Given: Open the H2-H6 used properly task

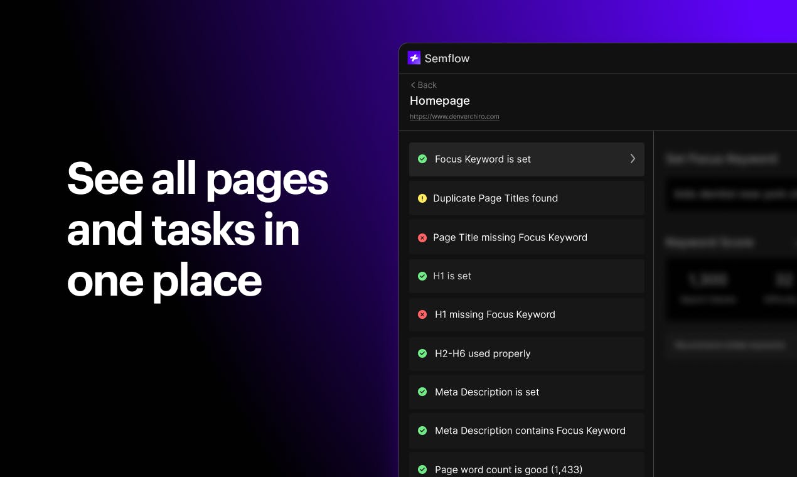Looking at the screenshot, I should pyautogui.click(x=527, y=353).
